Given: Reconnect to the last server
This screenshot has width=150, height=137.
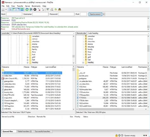Looking at the screenshot, I should [43, 10].
